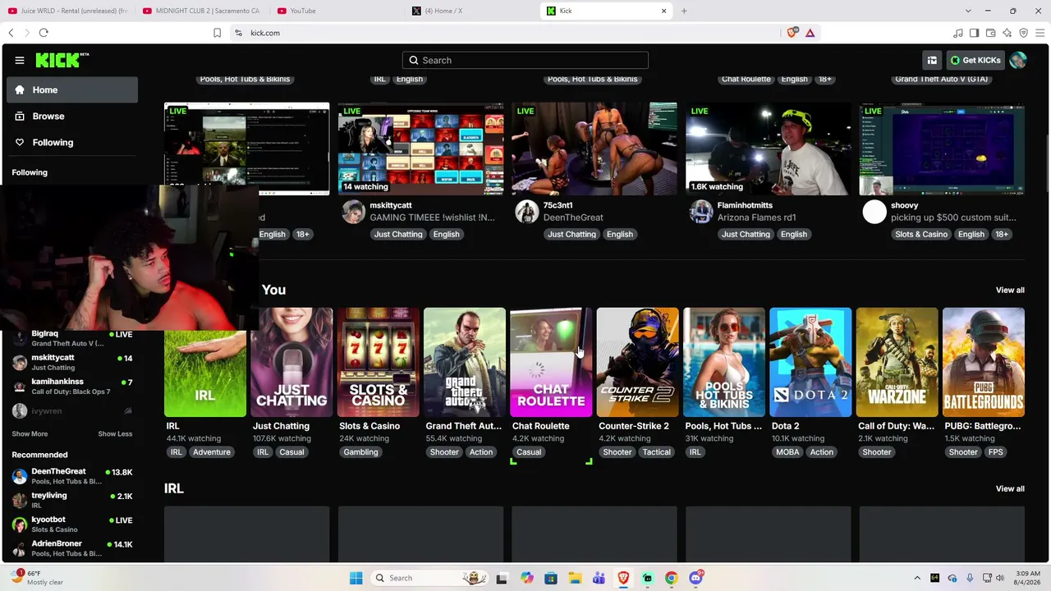Open Browse in the Kick sidebar
The image size is (1051, 591).
click(x=72, y=117)
